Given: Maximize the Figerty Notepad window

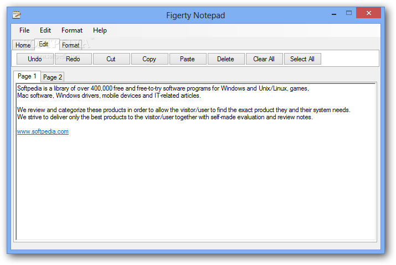Looking at the screenshot, I should (x=349, y=13).
